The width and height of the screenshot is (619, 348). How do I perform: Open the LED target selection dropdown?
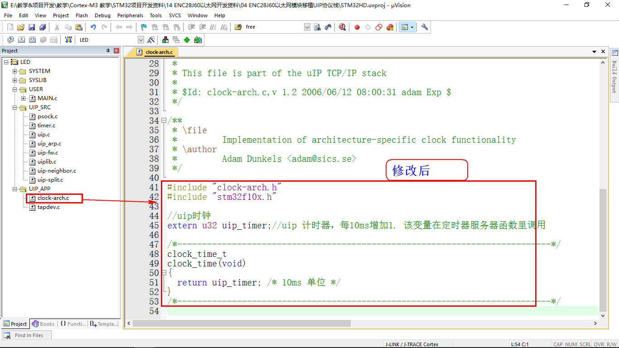(x=140, y=40)
